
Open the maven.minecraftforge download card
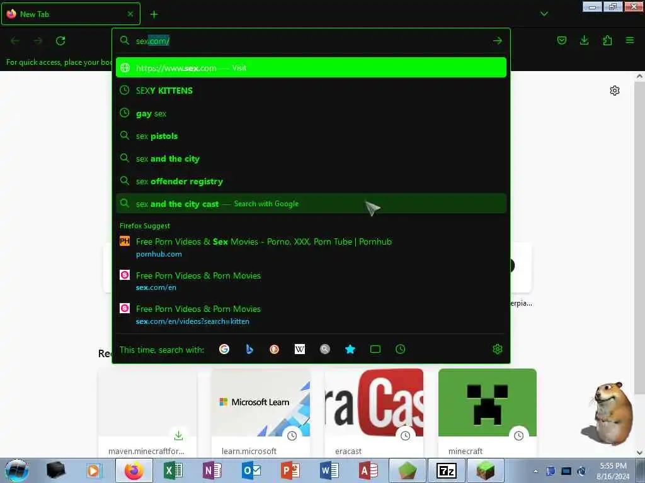coord(147,413)
